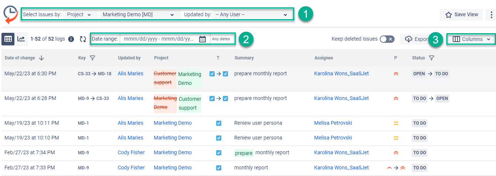Open the Key column filter
This screenshot has width=496, height=176.
click(93, 58)
